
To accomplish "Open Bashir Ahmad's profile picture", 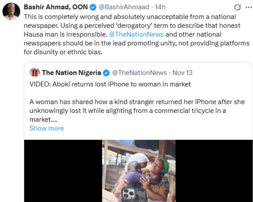I will pos(11,12).
